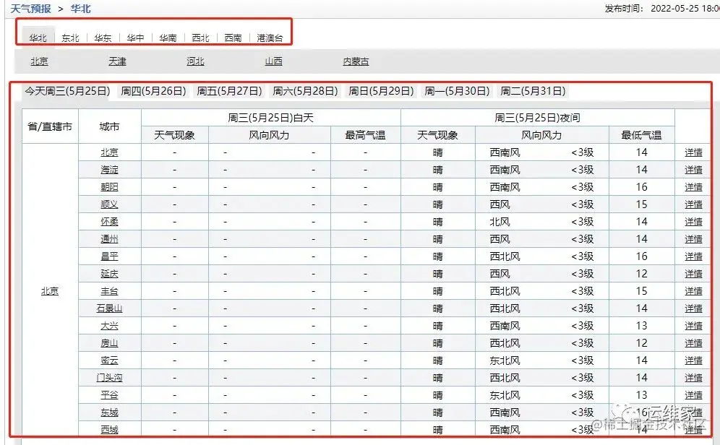
Task: Open the 天津 province link
Action: tap(117, 61)
